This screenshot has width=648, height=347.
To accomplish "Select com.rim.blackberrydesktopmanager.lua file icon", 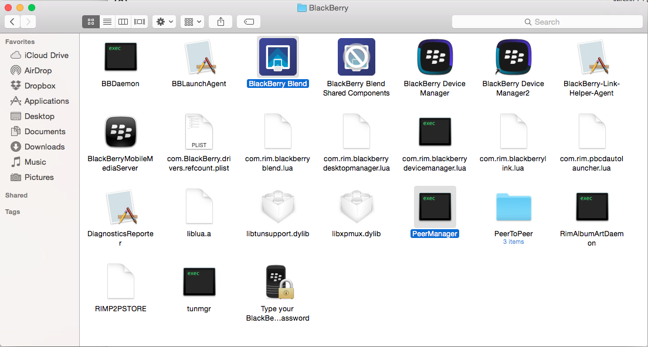I will click(356, 132).
